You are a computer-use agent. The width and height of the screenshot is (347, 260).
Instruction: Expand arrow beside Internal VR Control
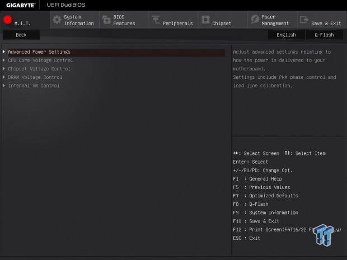pyautogui.click(x=4, y=86)
